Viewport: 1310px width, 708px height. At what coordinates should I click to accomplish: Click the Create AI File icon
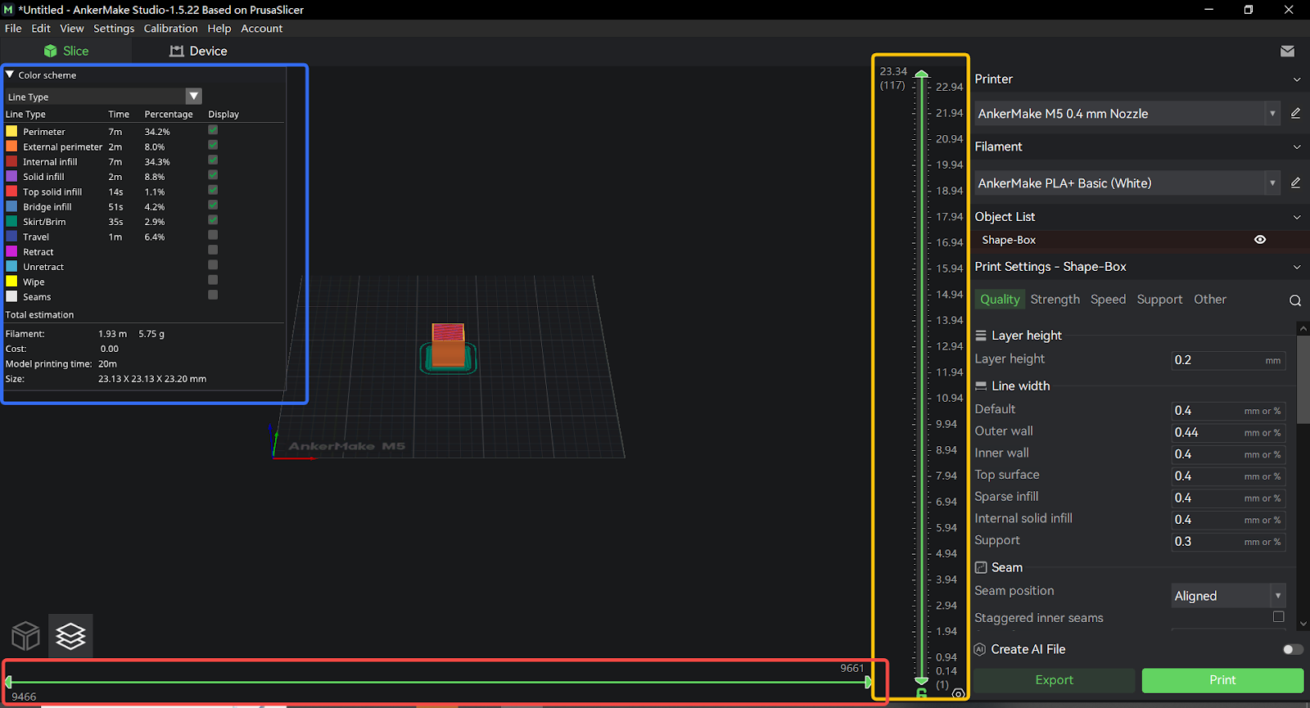[x=980, y=649]
